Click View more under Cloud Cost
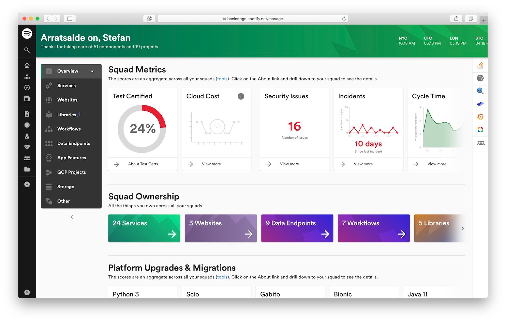506x322 pixels. pos(211,164)
